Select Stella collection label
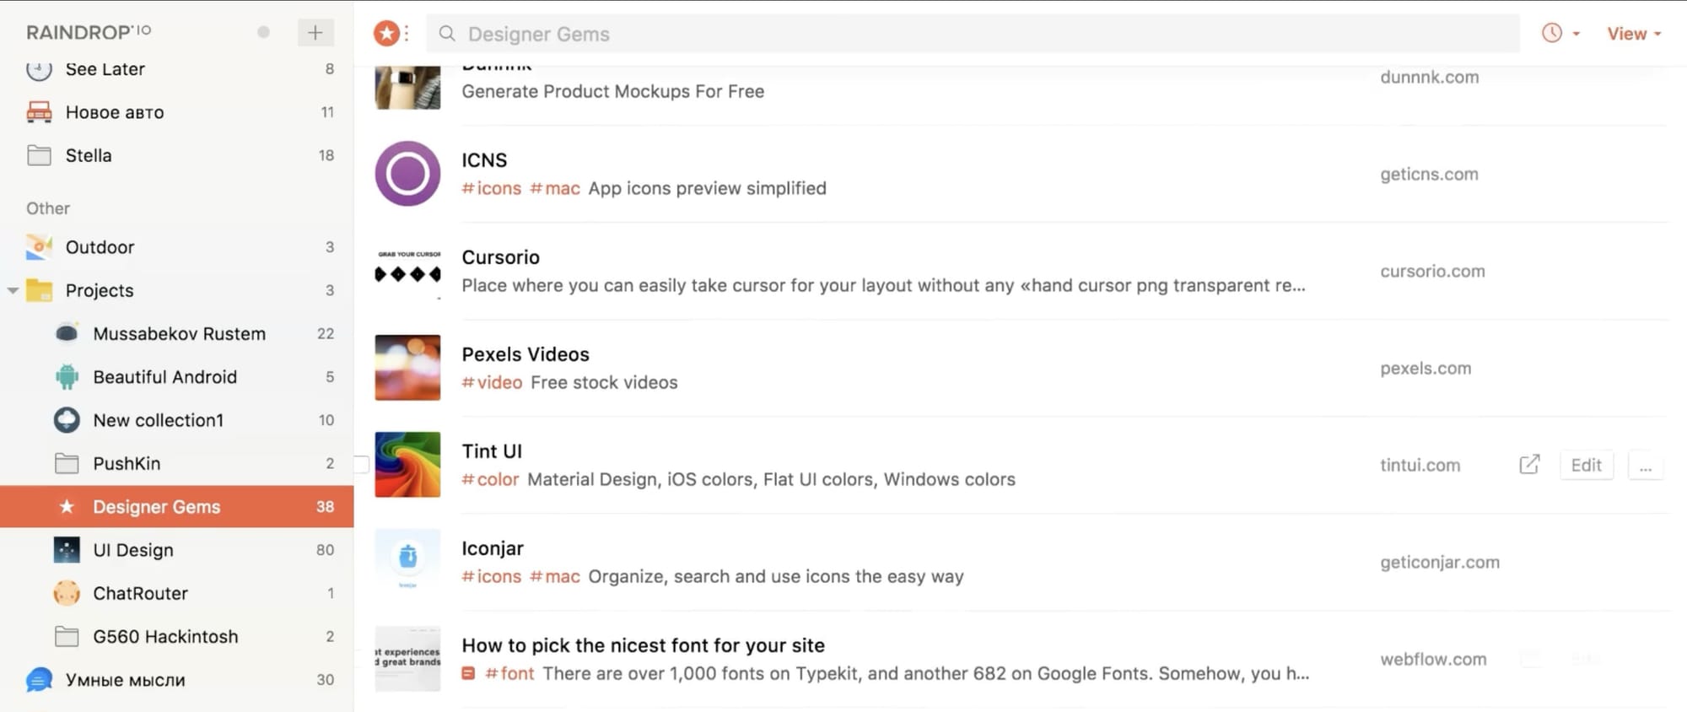The height and width of the screenshot is (712, 1687). 89,155
